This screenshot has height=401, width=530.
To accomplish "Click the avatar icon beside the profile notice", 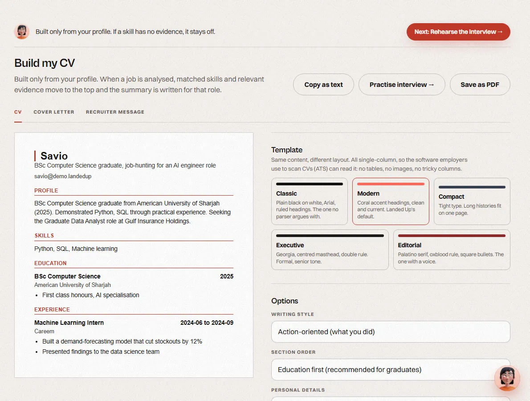I will point(22,32).
